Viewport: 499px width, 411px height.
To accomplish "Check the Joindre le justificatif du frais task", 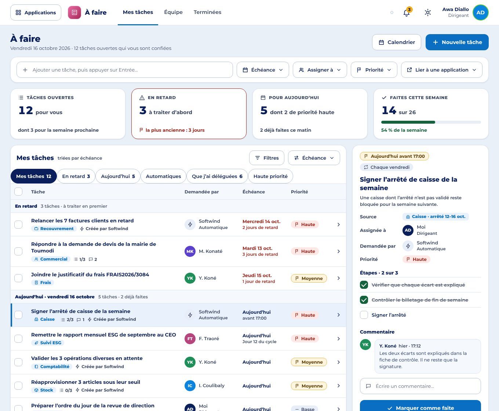I will [18, 278].
